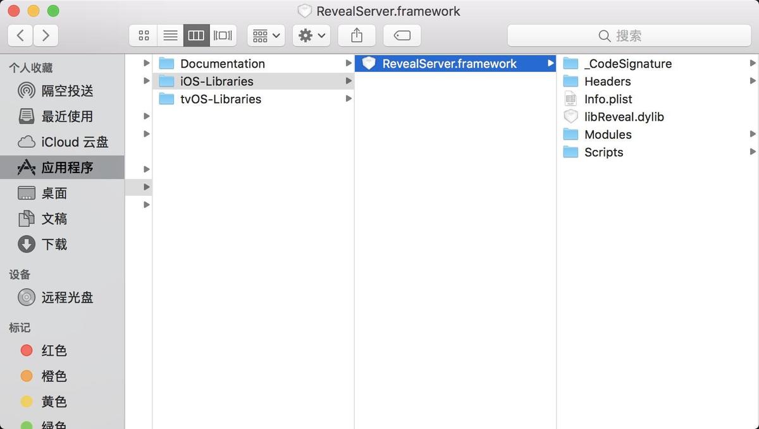The image size is (759, 429).
Task: Expand the iOS-Libraries folder arrow
Action: [349, 81]
